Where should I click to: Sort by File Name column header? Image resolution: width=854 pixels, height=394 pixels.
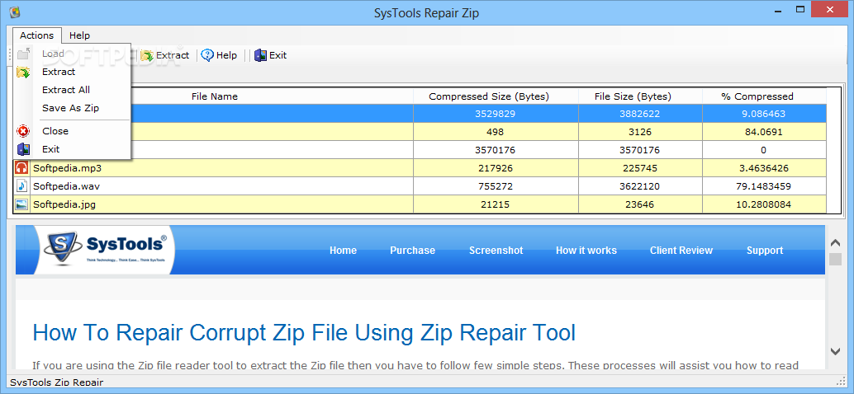(x=215, y=96)
